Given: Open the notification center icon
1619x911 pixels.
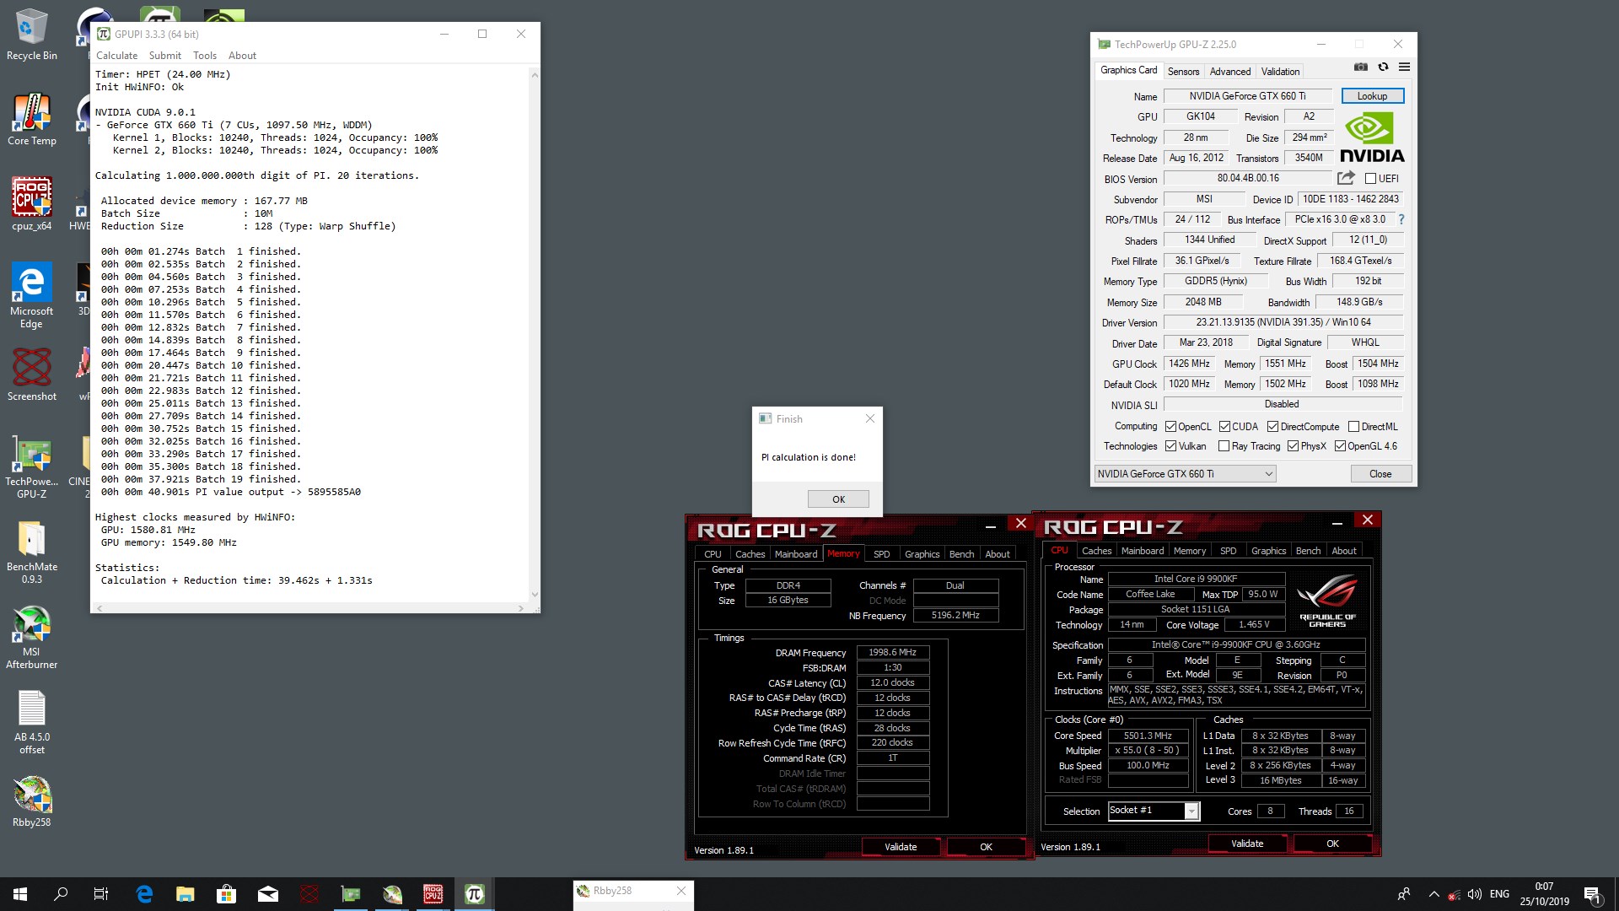Looking at the screenshot, I should coord(1592,894).
